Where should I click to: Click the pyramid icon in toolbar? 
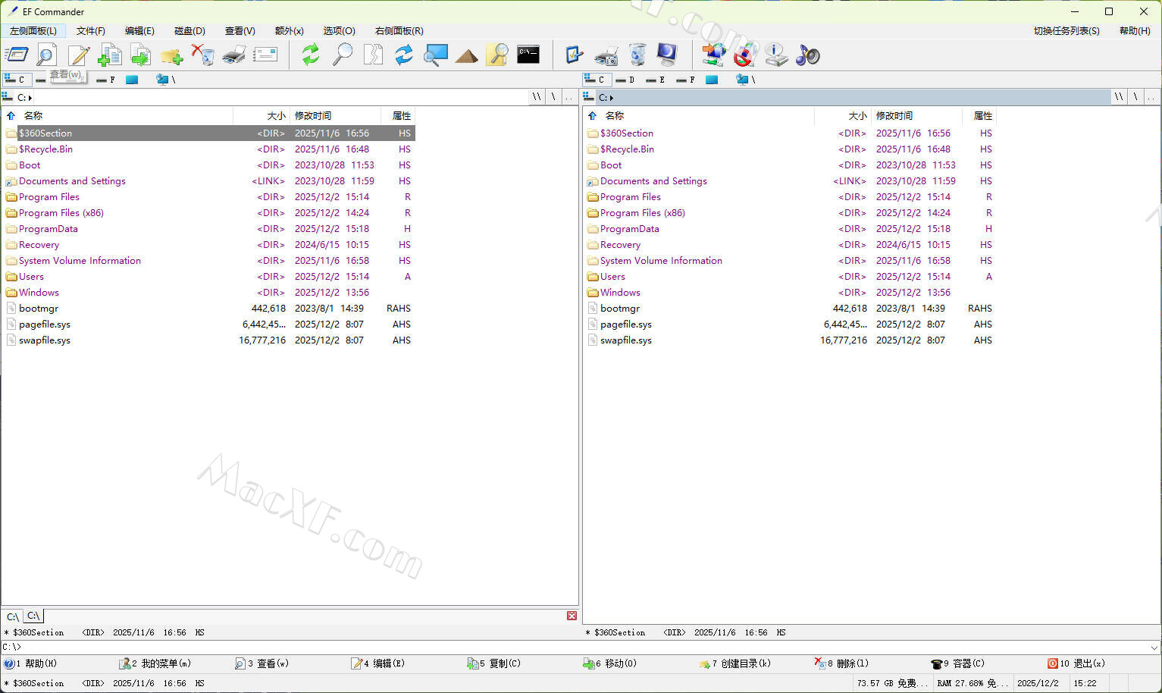pyautogui.click(x=466, y=55)
